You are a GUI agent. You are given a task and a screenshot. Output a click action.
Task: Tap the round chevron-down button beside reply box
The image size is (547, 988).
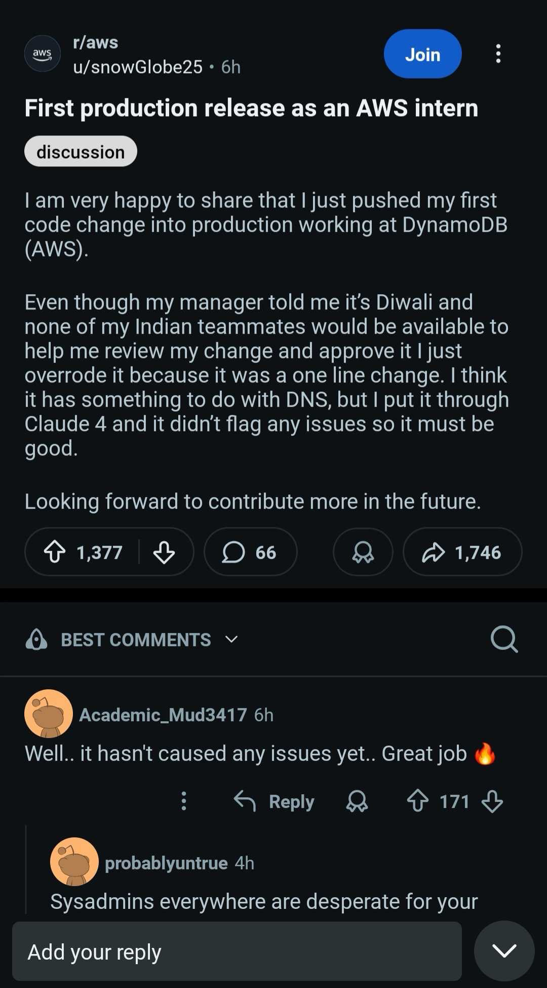tap(504, 951)
